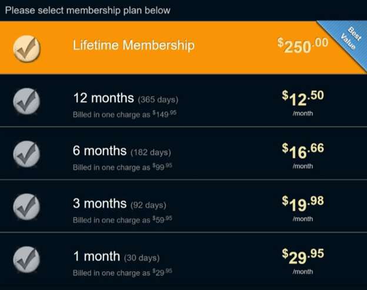Click the $29.95 per month price
Screen dimensions: 367x290
tap(303, 256)
